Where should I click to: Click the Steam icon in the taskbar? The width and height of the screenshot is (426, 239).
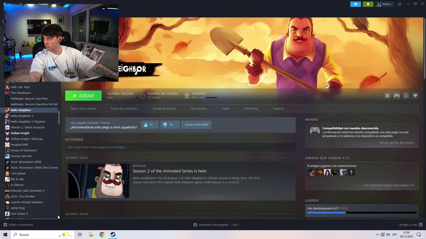coord(113,235)
